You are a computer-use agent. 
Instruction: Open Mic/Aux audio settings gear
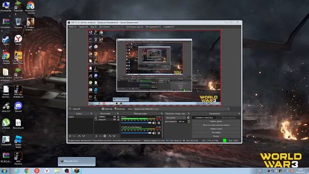pos(159,123)
